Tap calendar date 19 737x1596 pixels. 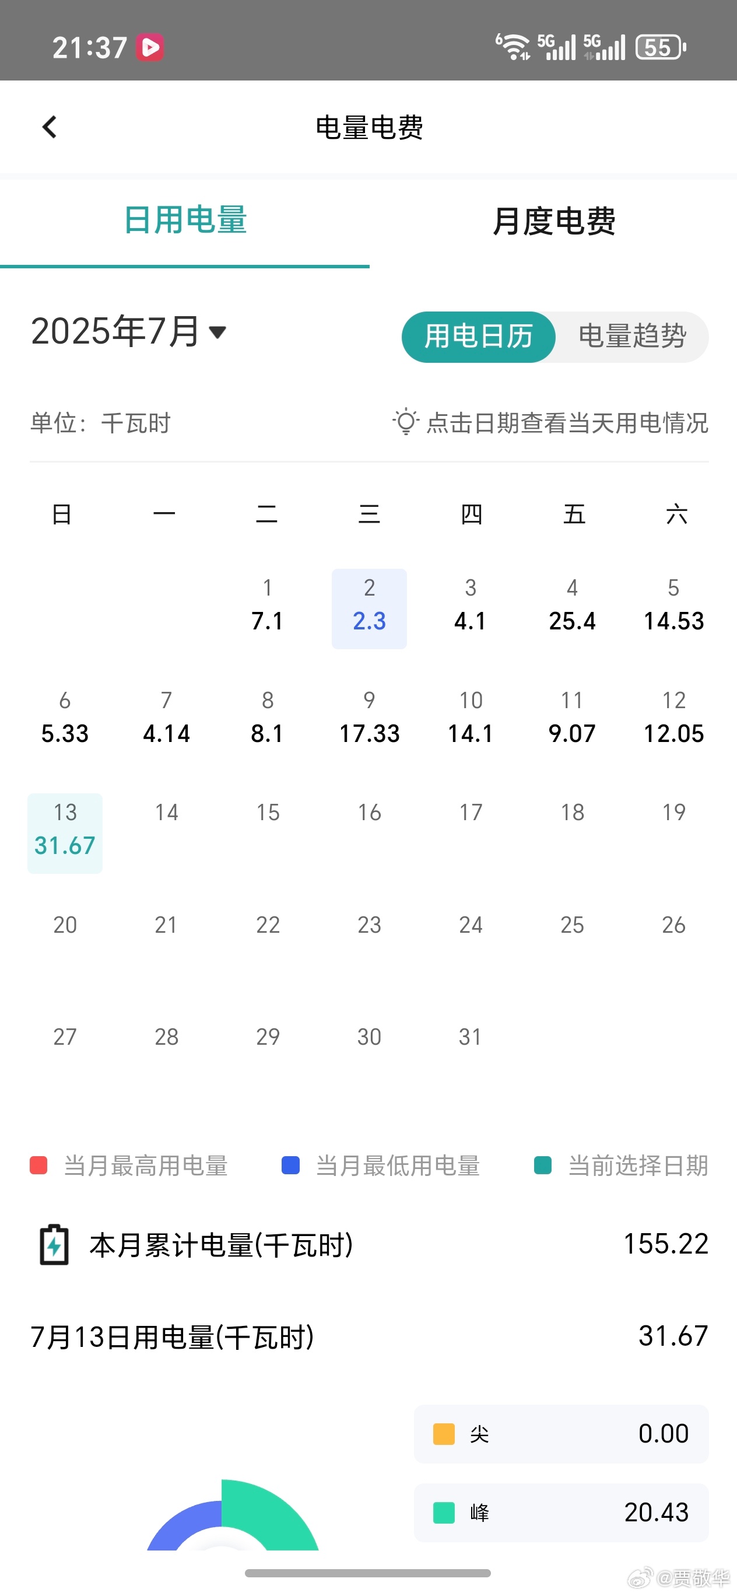(x=674, y=812)
